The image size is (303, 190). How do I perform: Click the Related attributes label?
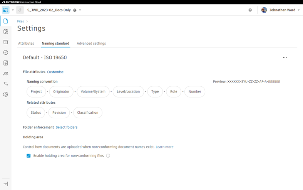pos(41,103)
